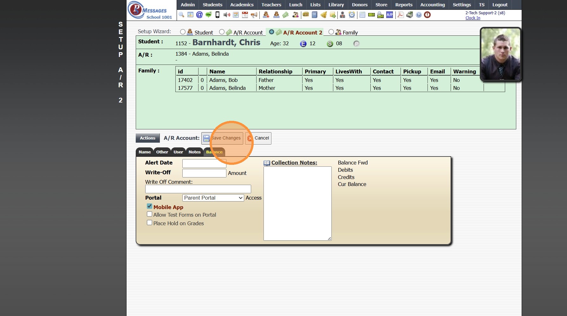Image resolution: width=567 pixels, height=316 pixels.
Task: Click the mobile phone icon
Action: point(218,15)
